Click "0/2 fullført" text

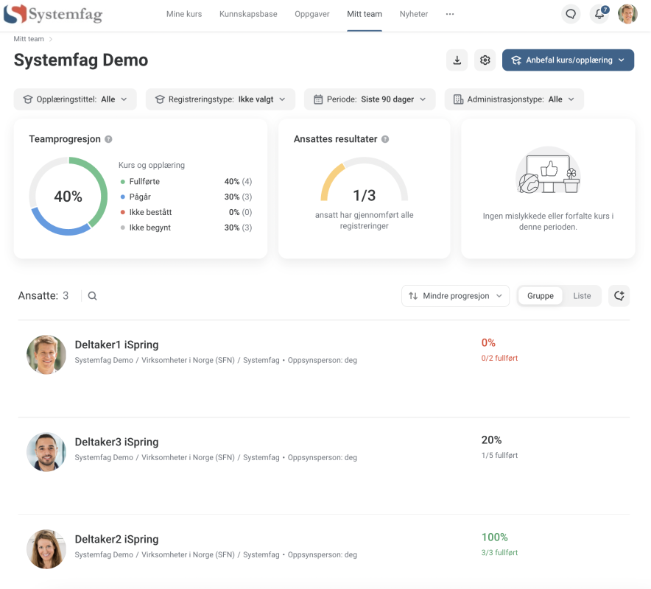point(499,359)
